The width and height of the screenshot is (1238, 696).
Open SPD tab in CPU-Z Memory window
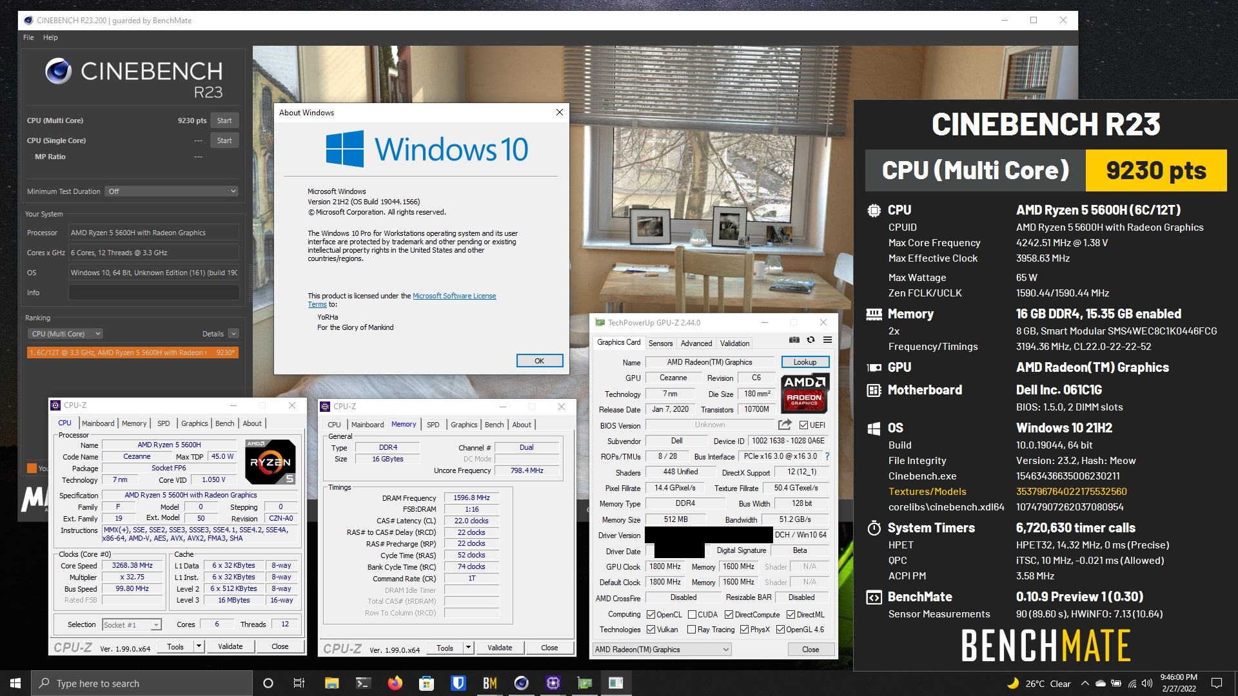433,425
